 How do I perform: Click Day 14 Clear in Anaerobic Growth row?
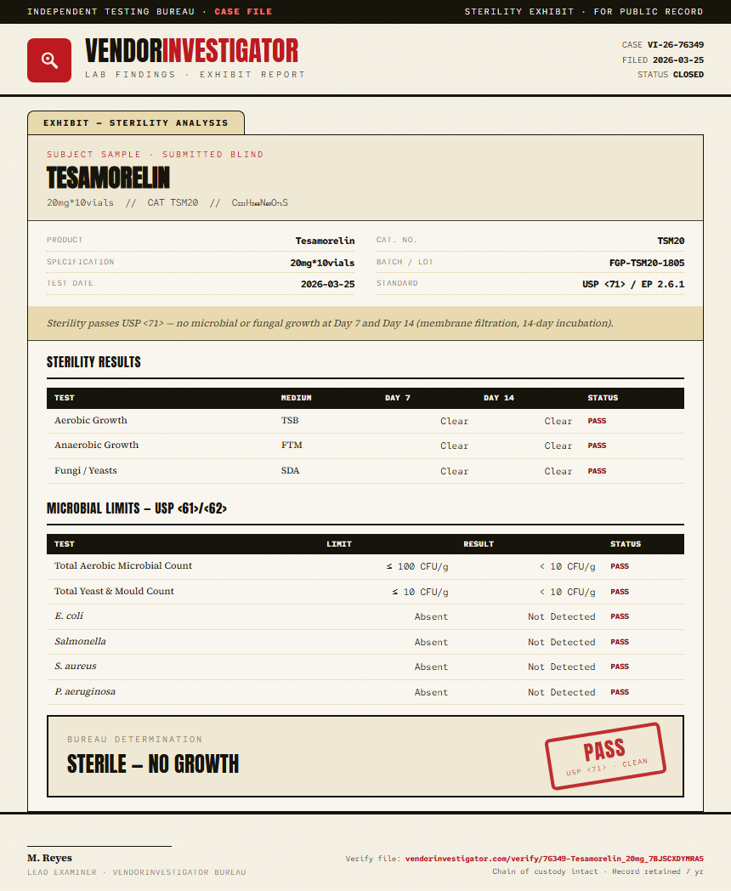[558, 446]
